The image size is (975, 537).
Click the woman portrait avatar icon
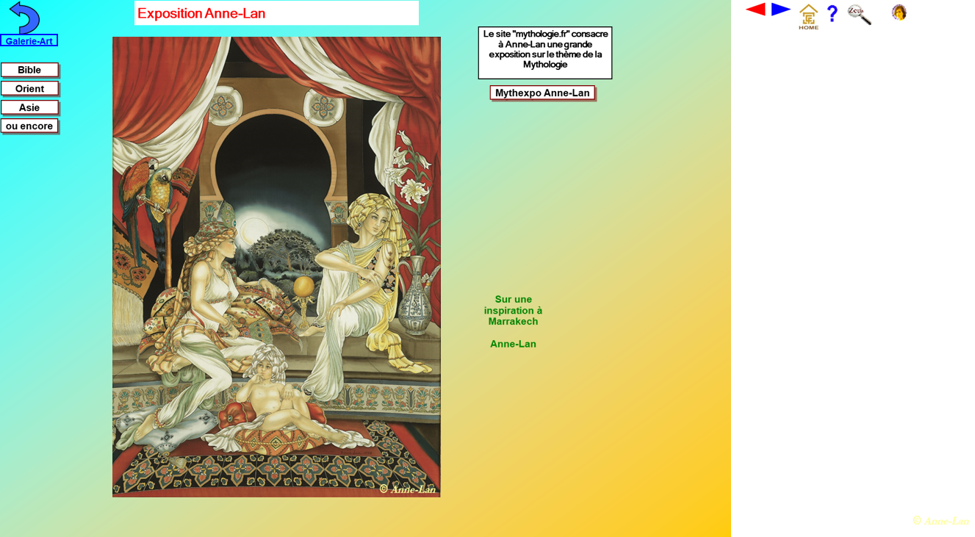pos(899,12)
